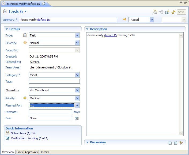Click Description scrollbar down arrow
This screenshot has width=189, height=155.
pos(181,133)
